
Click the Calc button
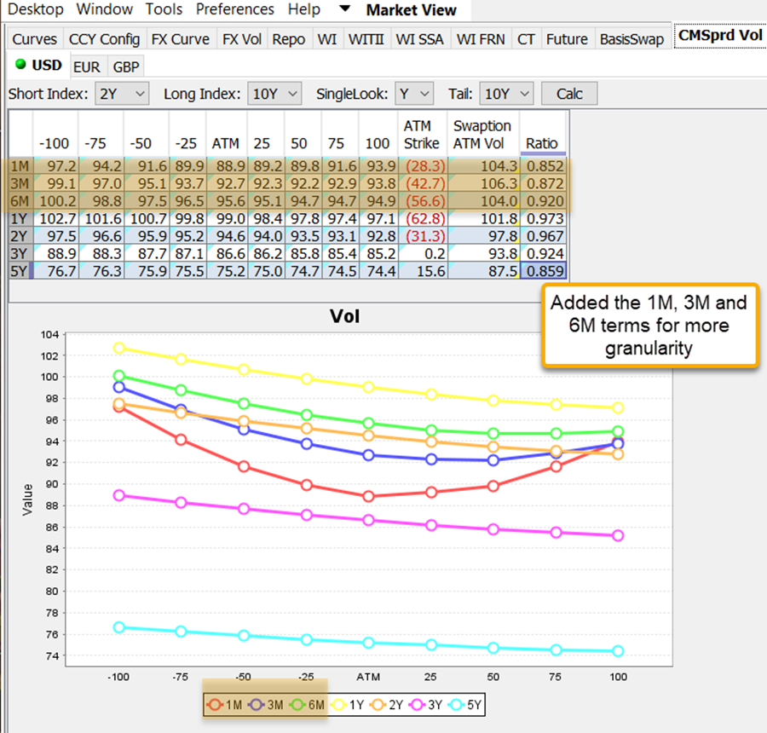(x=569, y=94)
